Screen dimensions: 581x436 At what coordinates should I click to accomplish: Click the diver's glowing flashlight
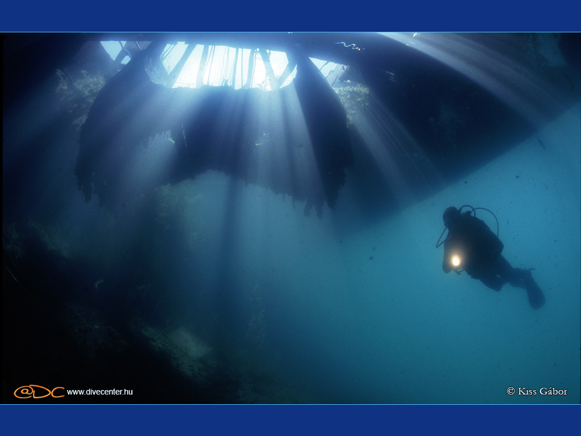point(455,261)
